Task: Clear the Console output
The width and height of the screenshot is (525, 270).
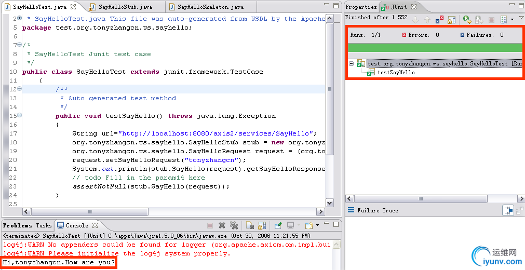Action: click(x=250, y=225)
